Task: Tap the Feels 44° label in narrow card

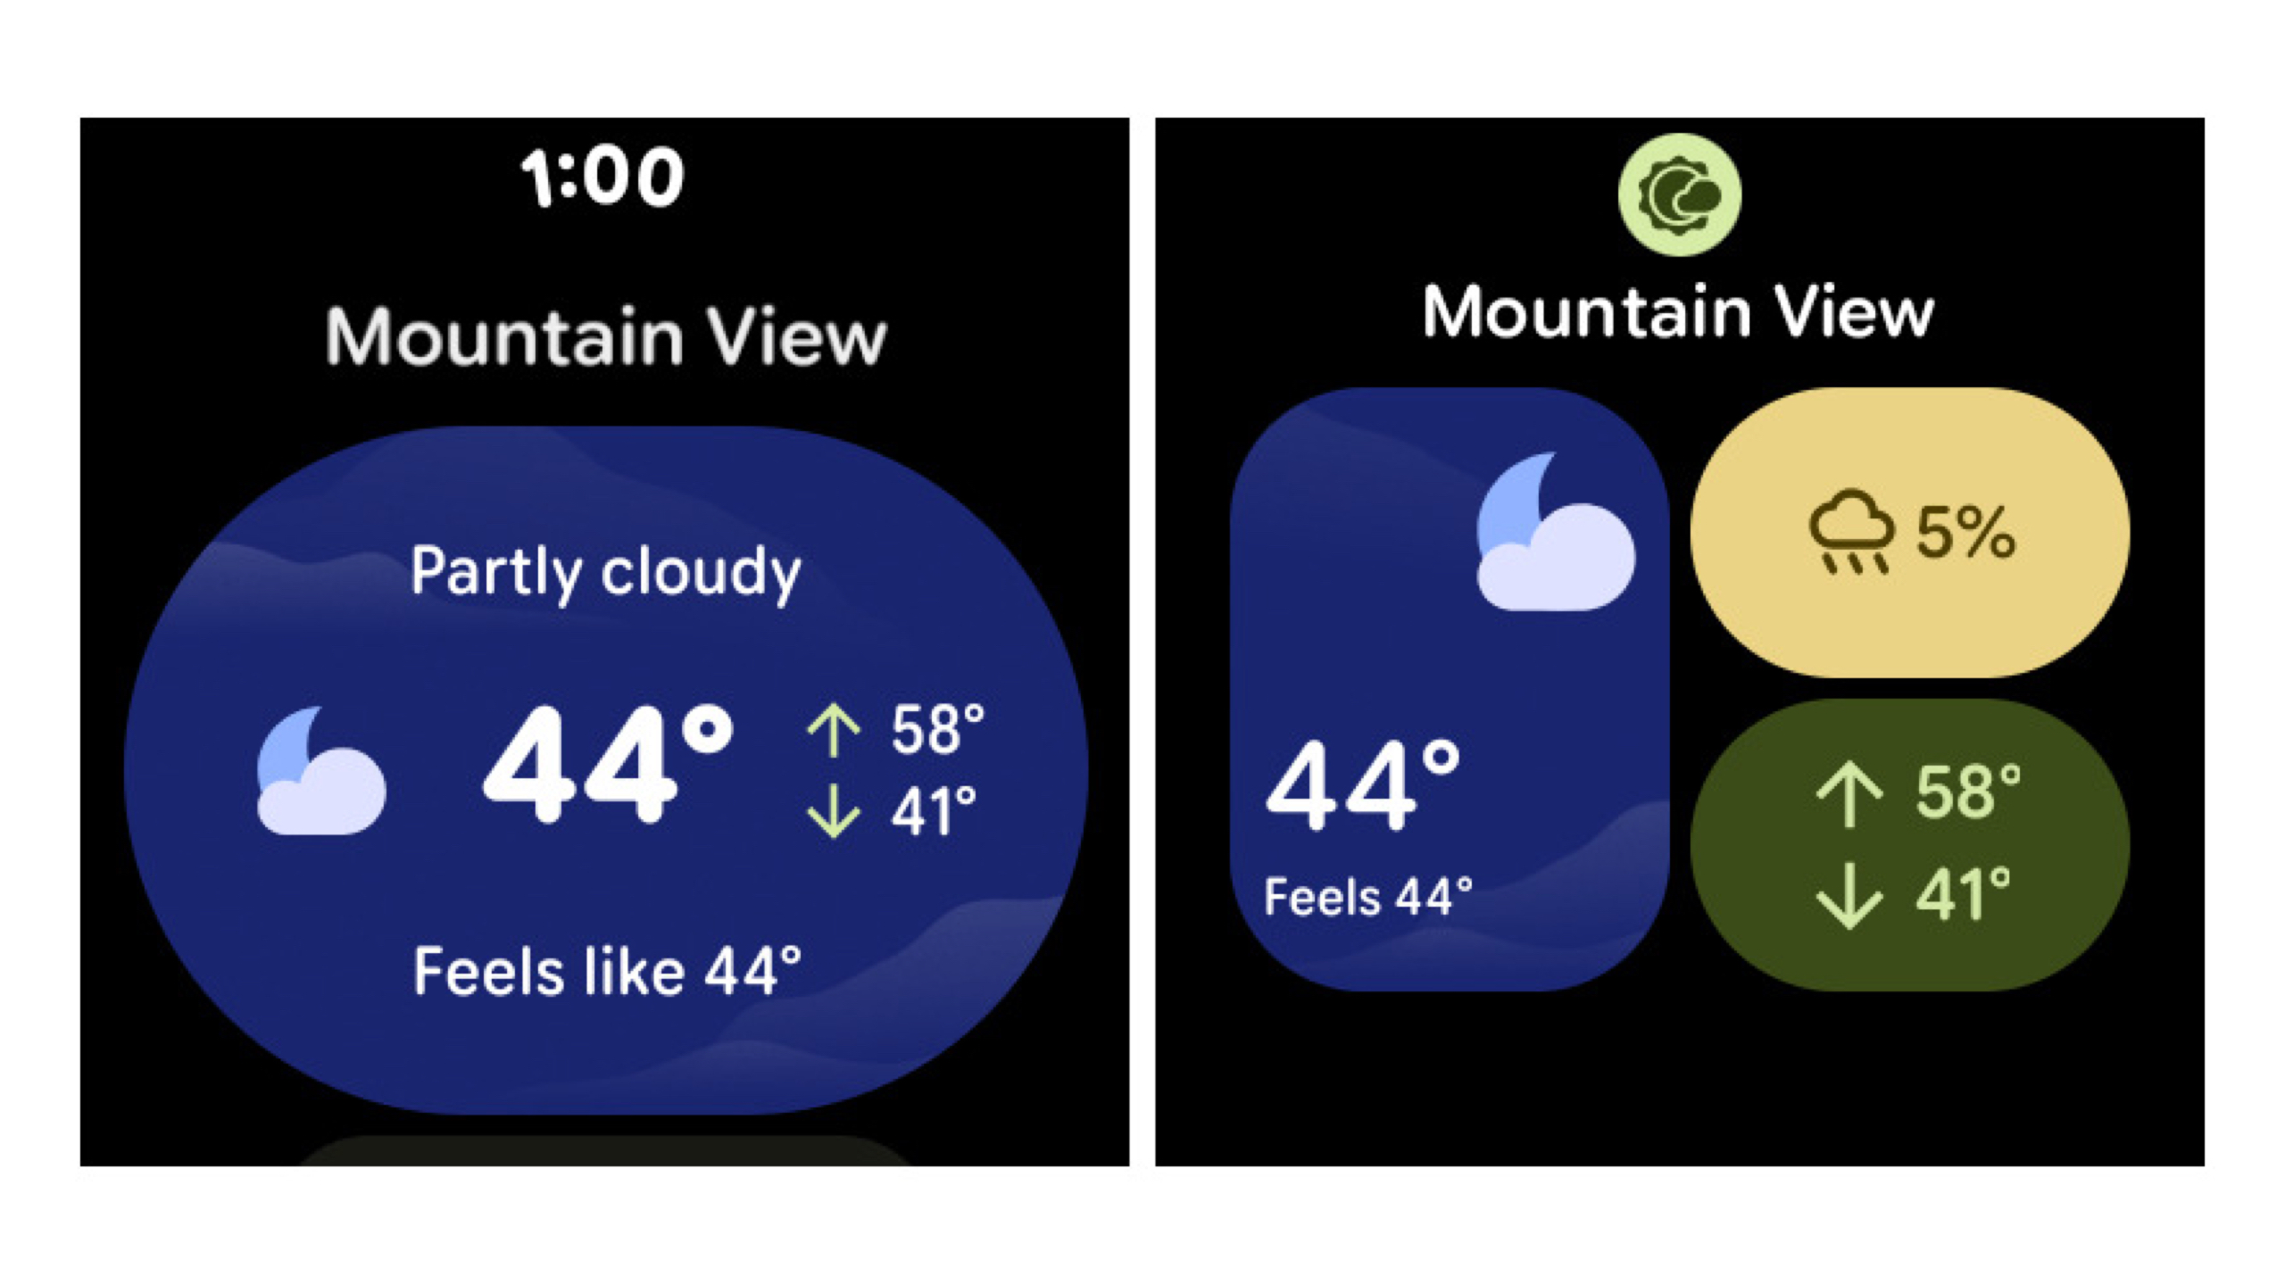Action: (x=1367, y=897)
